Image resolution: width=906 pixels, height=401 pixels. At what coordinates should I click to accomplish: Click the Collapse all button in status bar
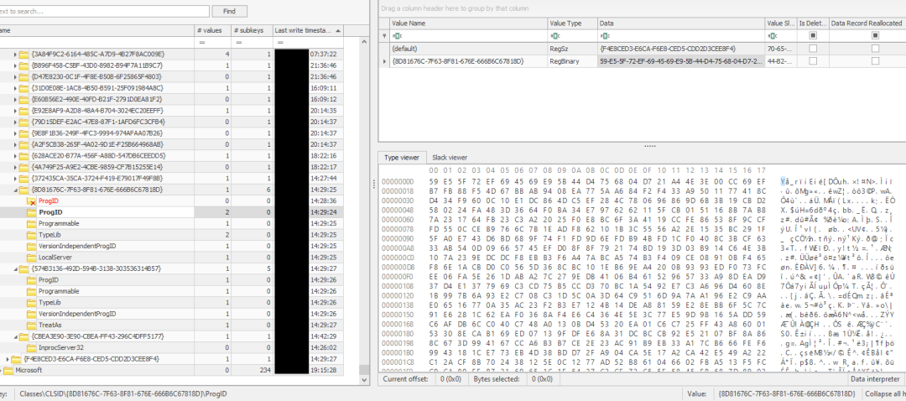coord(885,393)
